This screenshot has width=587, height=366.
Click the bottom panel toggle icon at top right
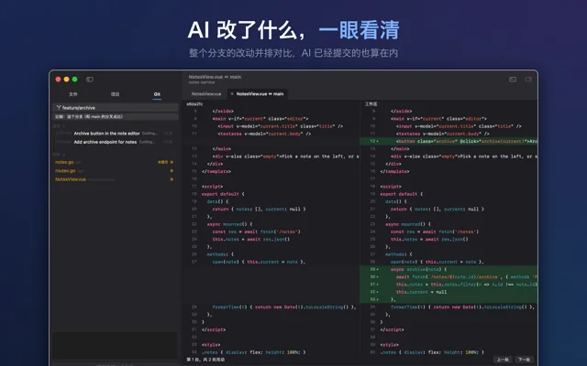(x=513, y=80)
